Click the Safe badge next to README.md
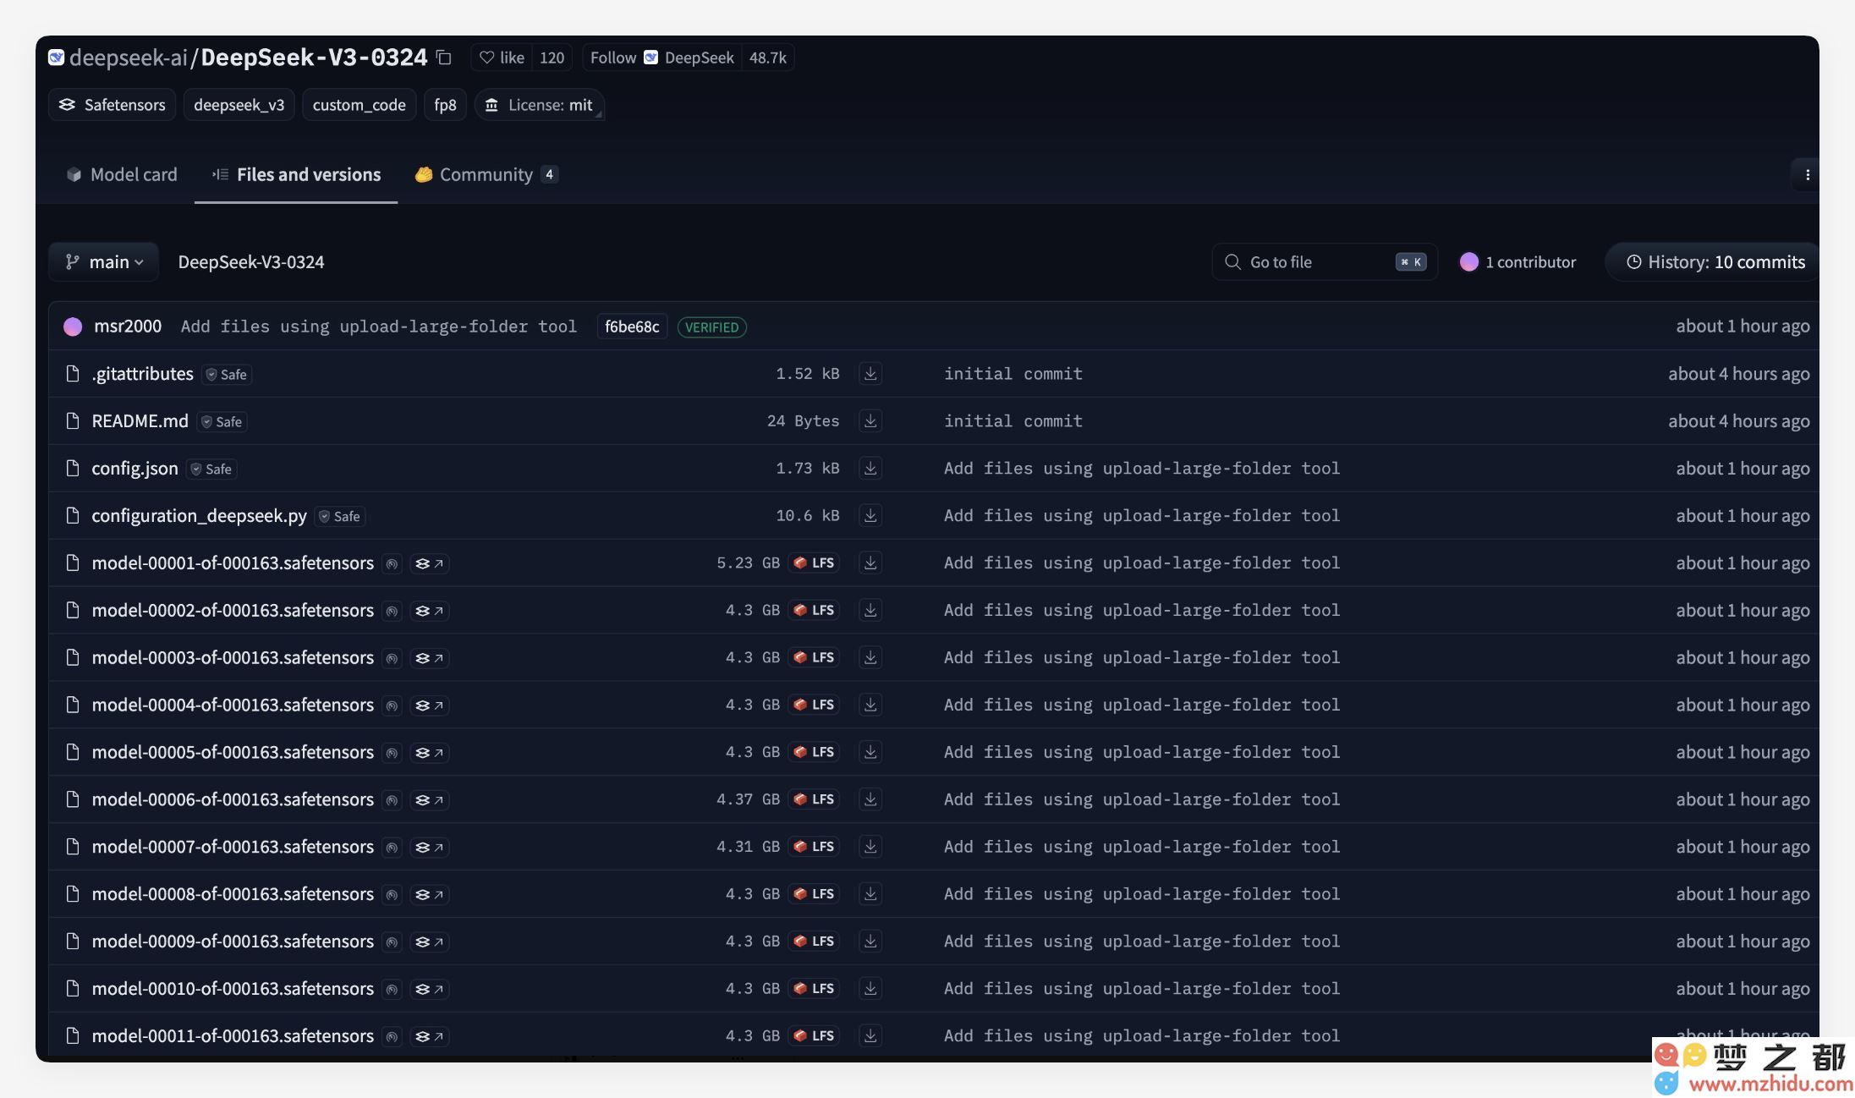This screenshot has width=1855, height=1098. click(222, 422)
